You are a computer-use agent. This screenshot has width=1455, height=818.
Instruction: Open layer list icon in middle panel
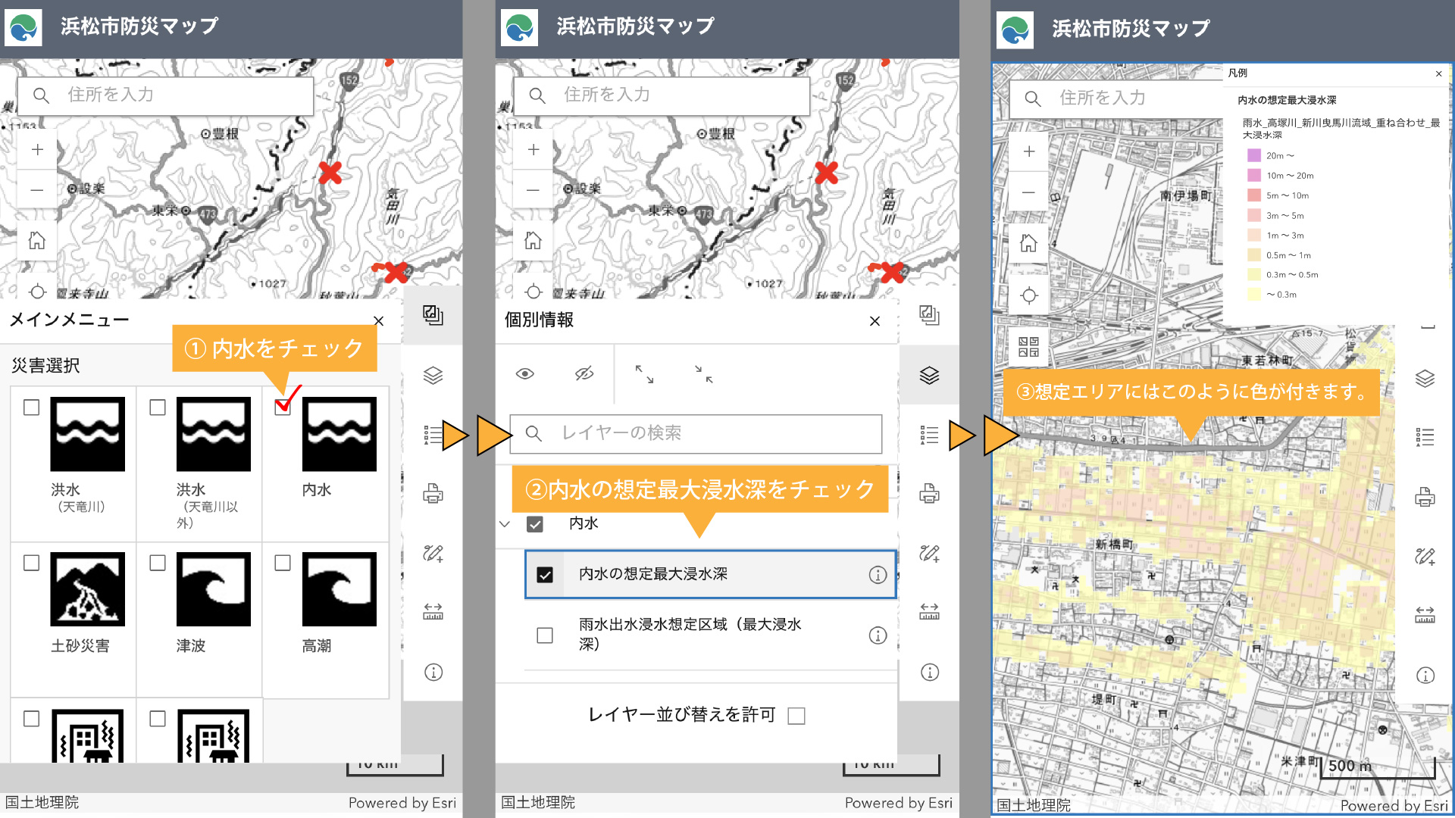929,376
